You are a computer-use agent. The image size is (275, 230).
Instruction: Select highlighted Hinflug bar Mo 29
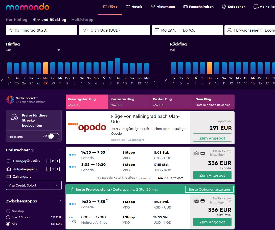click(x=45, y=68)
